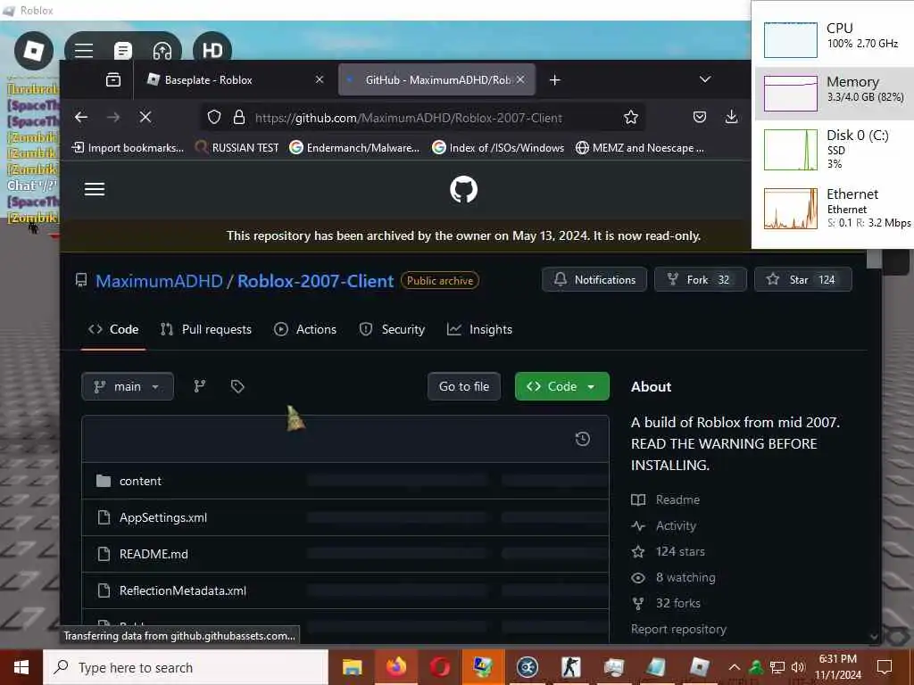
Task: Close the Baseplate - Roblox tab
Action: point(320,79)
